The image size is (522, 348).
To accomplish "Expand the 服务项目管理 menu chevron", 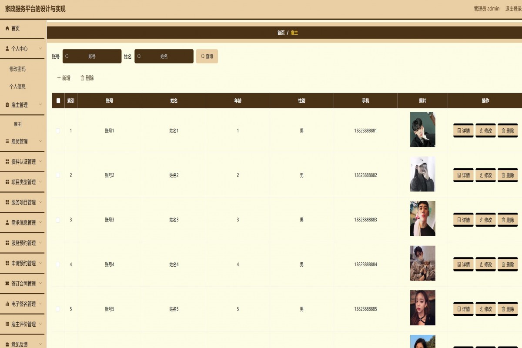I will [40, 202].
